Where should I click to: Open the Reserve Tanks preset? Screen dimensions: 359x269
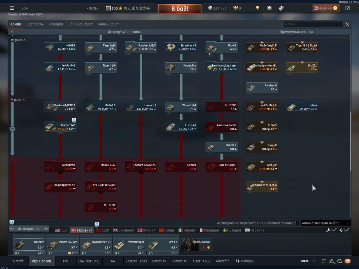coord(136,261)
